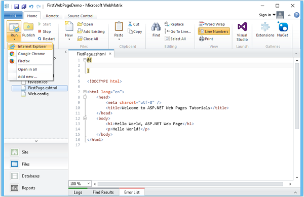The height and width of the screenshot is (197, 304).
Task: Select Open in all browsers
Action: (x=30, y=69)
